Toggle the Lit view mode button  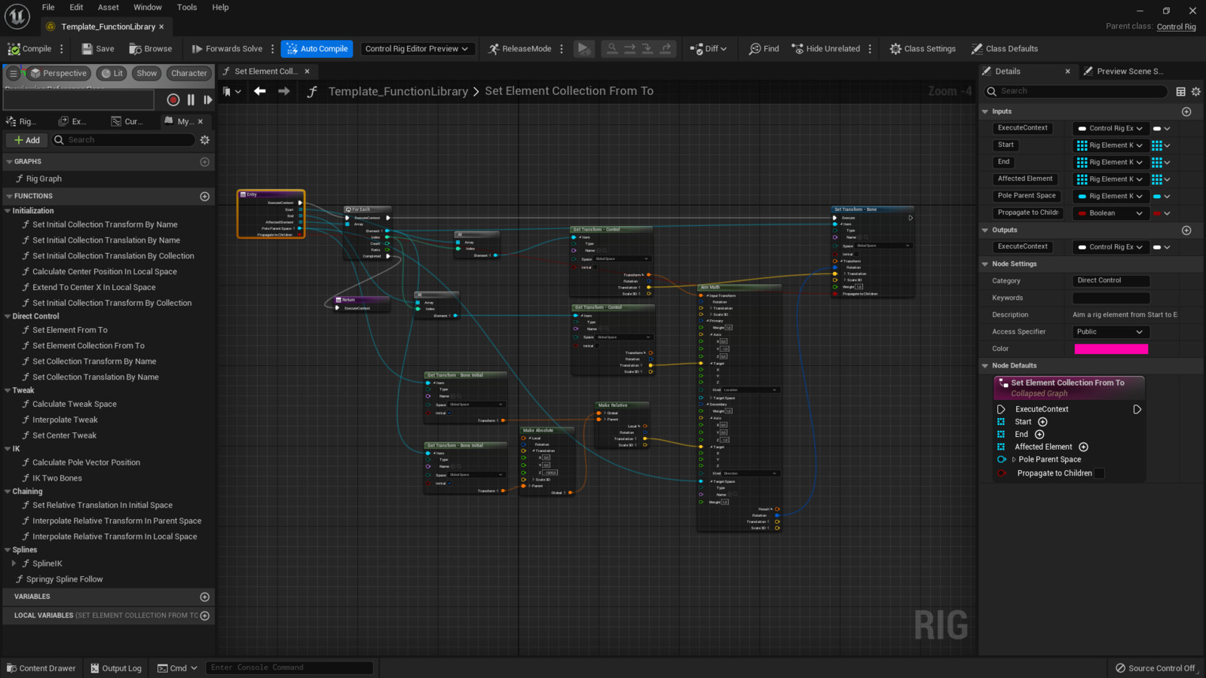(112, 73)
